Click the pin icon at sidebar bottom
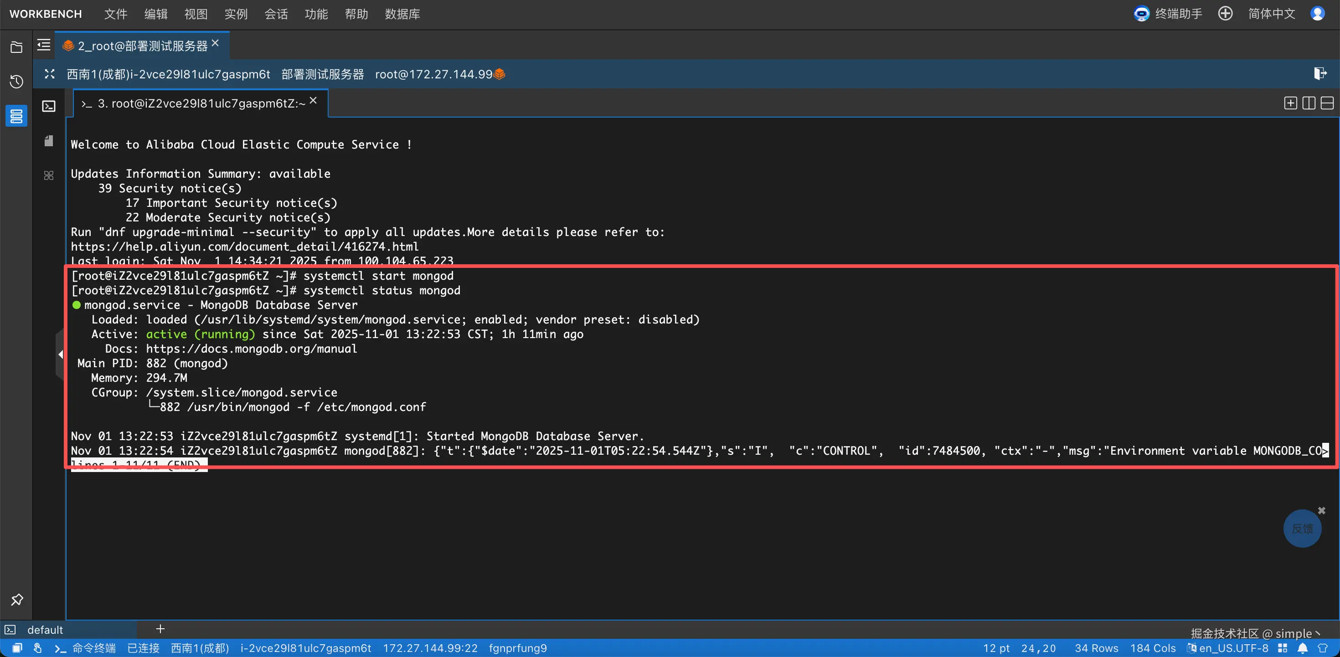Viewport: 1340px width, 657px height. coord(17,599)
